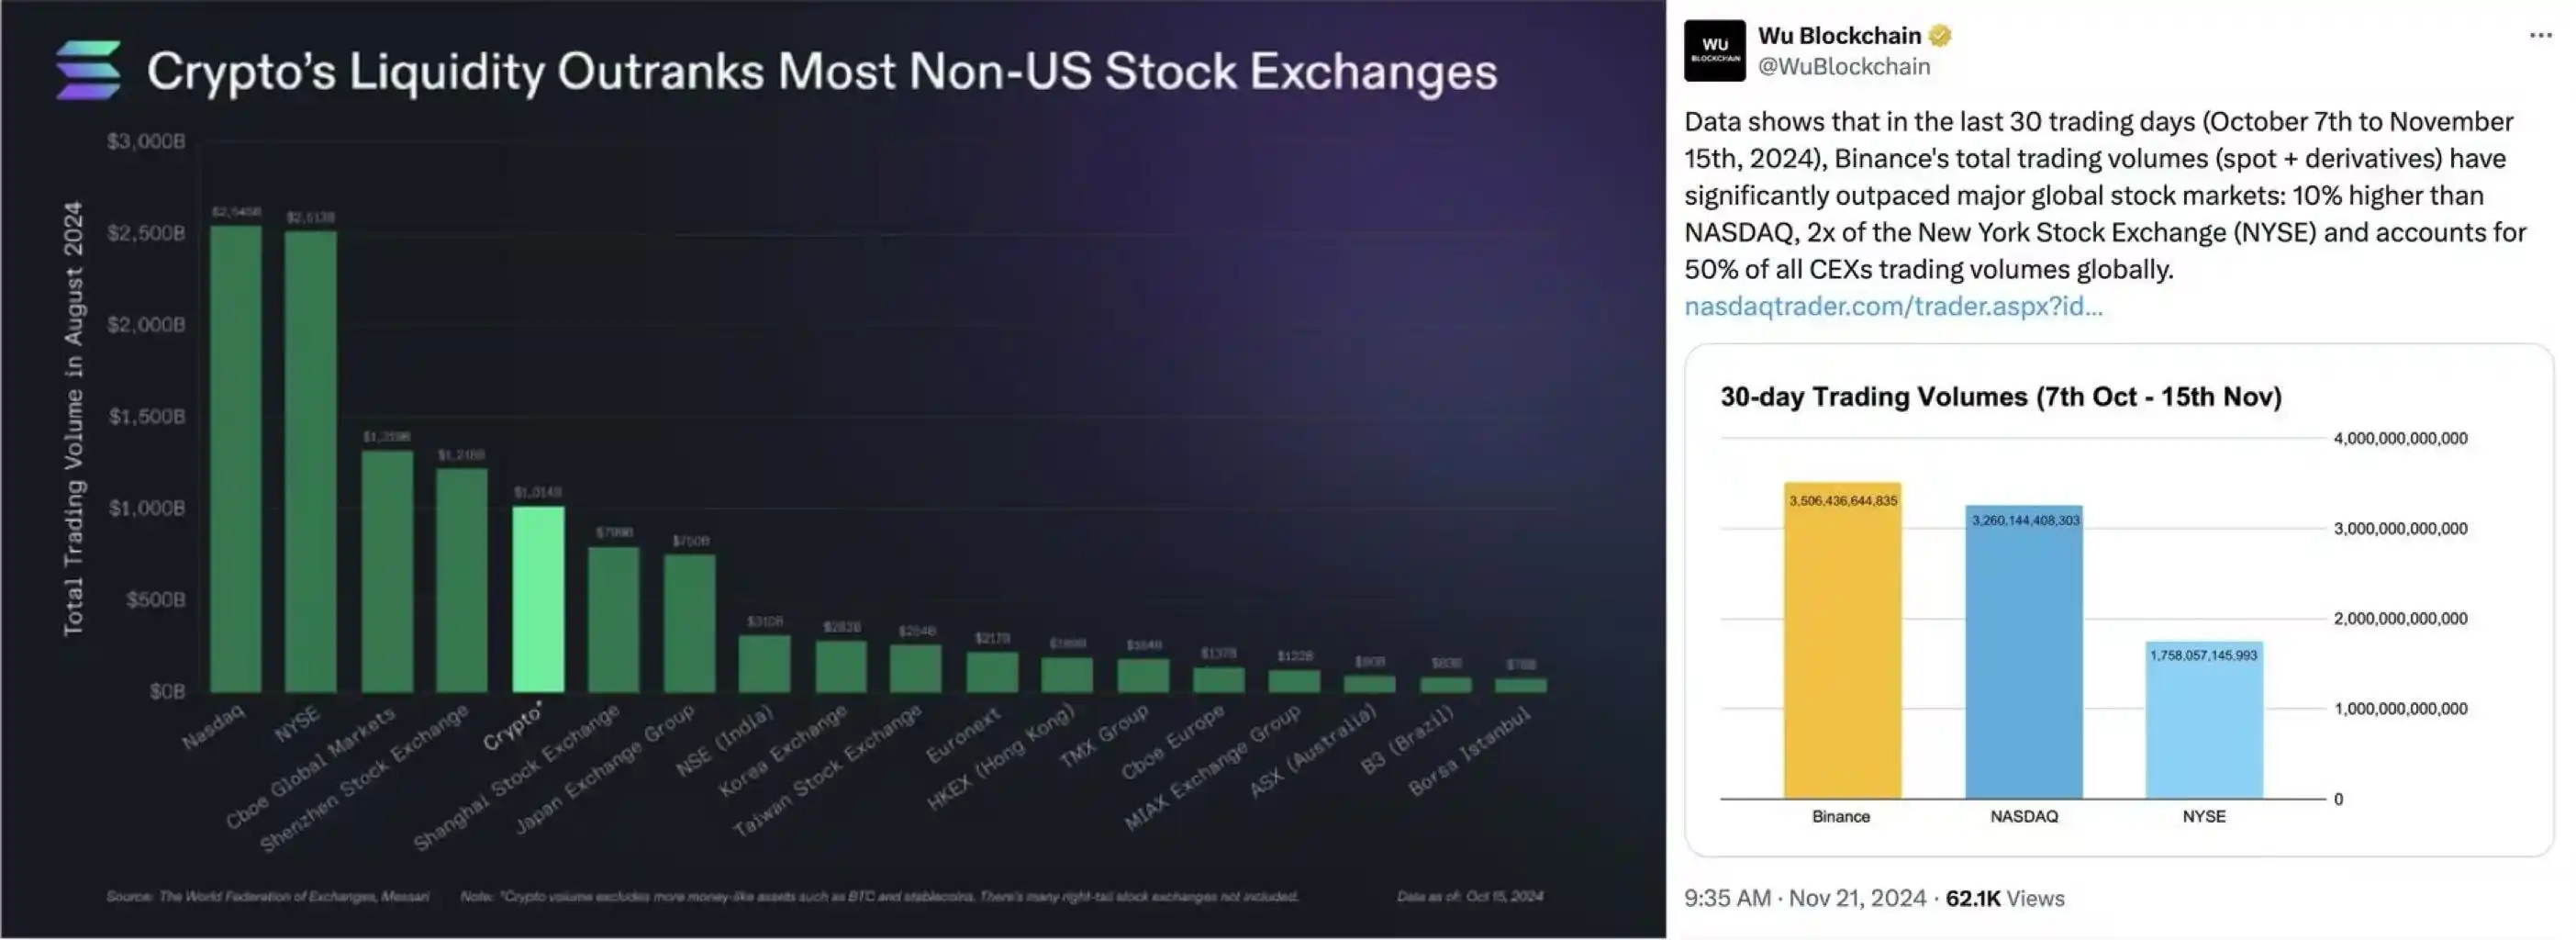Click the Cboe Global Markets bar
The width and height of the screenshot is (2576, 940).
pyautogui.click(x=387, y=571)
